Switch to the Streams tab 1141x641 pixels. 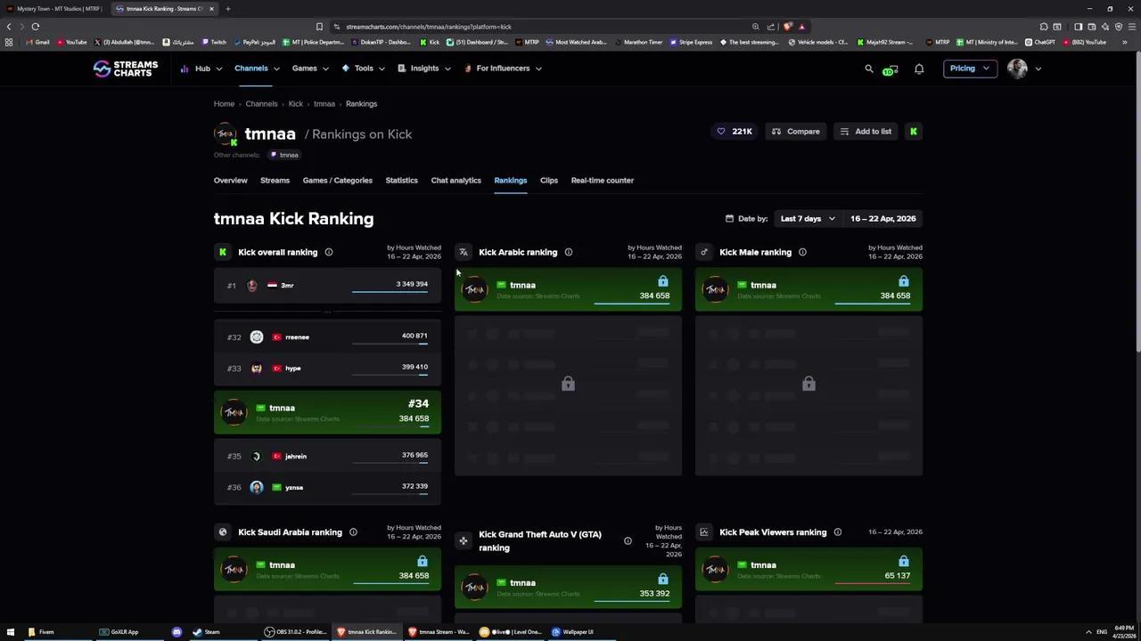coord(275,181)
